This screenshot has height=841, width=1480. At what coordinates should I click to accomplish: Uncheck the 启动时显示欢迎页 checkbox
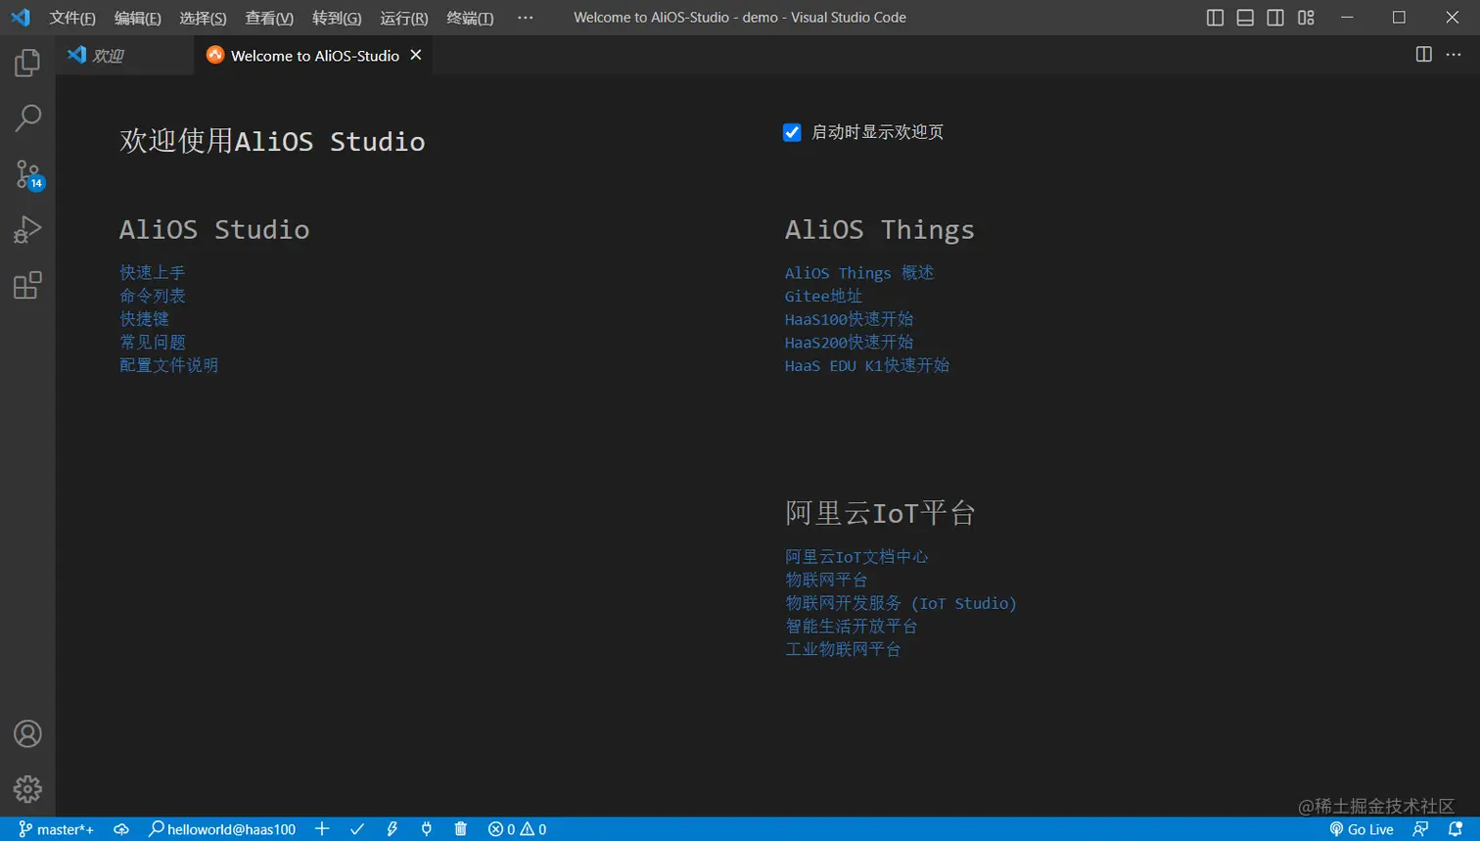tap(792, 132)
